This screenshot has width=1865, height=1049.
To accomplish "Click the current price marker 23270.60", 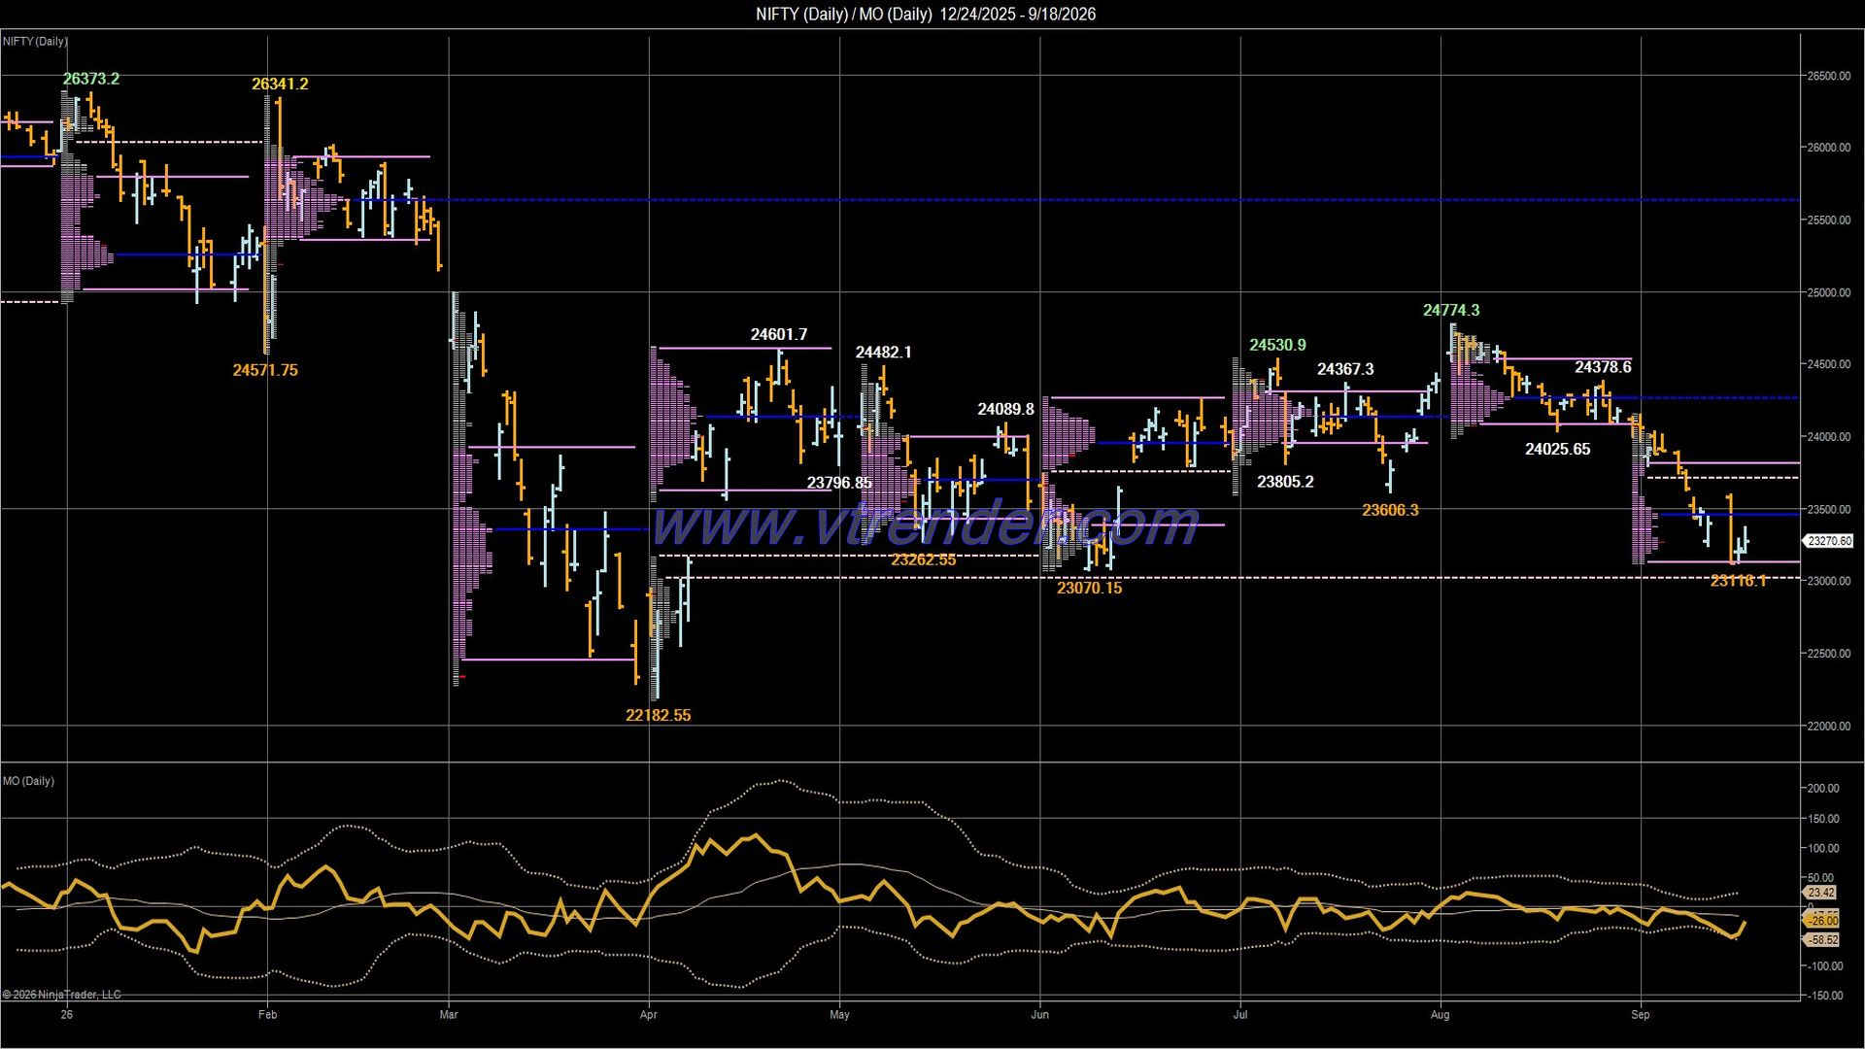I will pyautogui.click(x=1829, y=541).
